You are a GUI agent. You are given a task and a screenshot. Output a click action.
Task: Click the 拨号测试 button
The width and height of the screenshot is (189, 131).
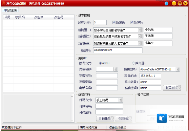coord(172,88)
